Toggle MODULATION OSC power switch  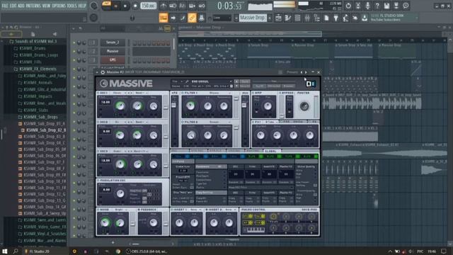pyautogui.click(x=98, y=181)
